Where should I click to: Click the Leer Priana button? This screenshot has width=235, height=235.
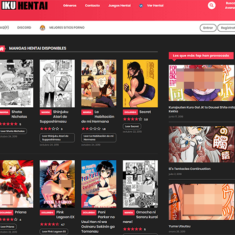[x=8, y=227]
